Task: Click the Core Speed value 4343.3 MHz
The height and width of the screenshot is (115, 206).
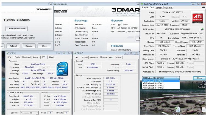Action: tap(28, 96)
